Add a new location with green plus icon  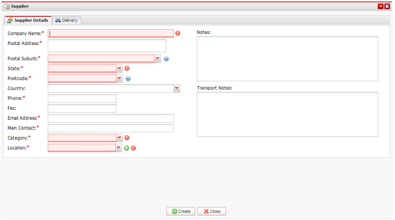[x=126, y=148]
